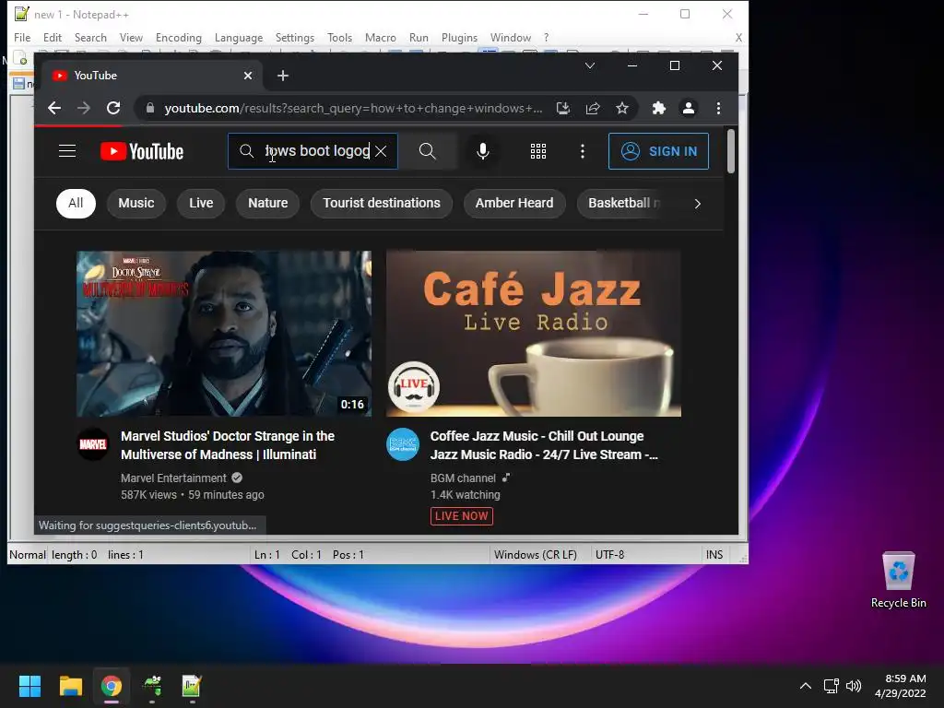The width and height of the screenshot is (944, 708).
Task: Open Notepad++ Language menu
Action: (239, 37)
